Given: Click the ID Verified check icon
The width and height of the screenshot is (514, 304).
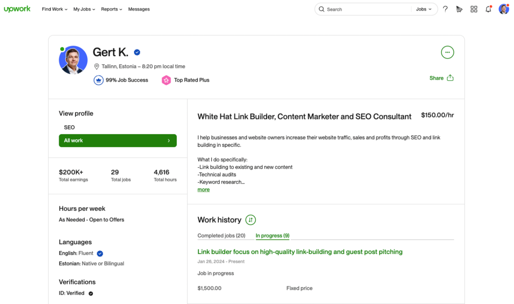Looking at the screenshot, I should [91, 293].
